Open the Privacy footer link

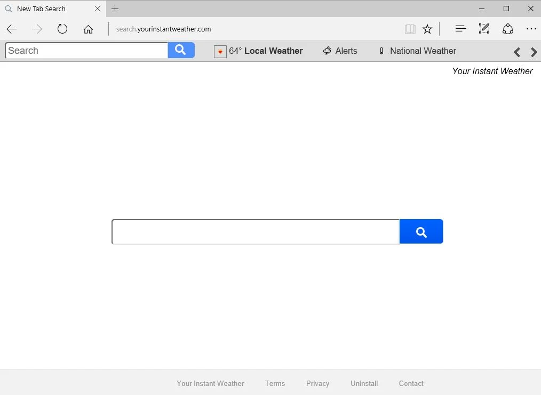click(x=318, y=383)
